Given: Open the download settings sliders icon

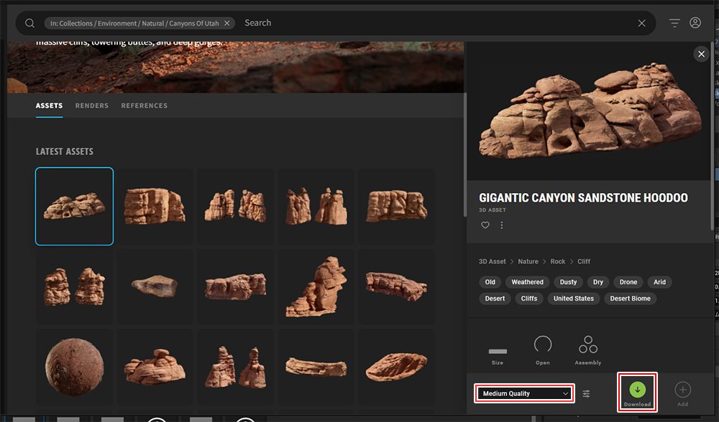Looking at the screenshot, I should pyautogui.click(x=587, y=394).
